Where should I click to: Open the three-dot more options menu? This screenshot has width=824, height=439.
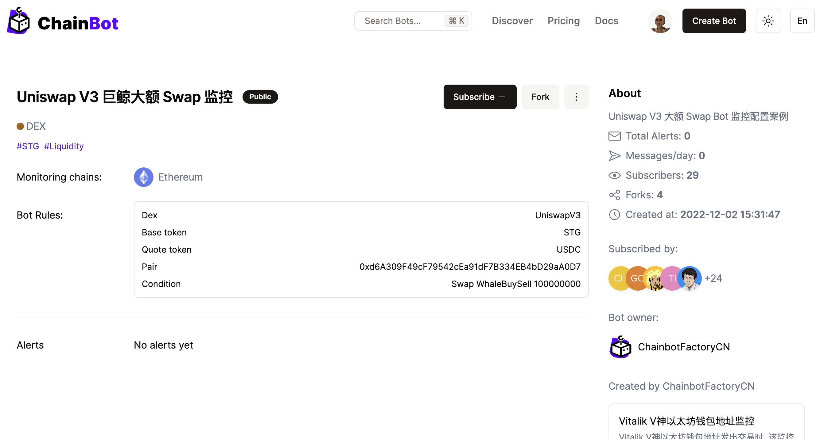click(x=576, y=97)
